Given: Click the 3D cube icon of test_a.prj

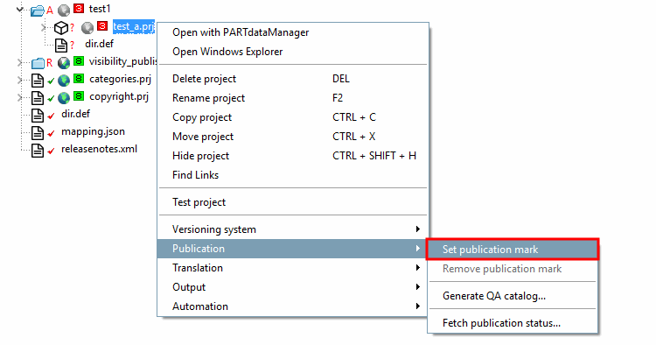Looking at the screenshot, I should (61, 28).
